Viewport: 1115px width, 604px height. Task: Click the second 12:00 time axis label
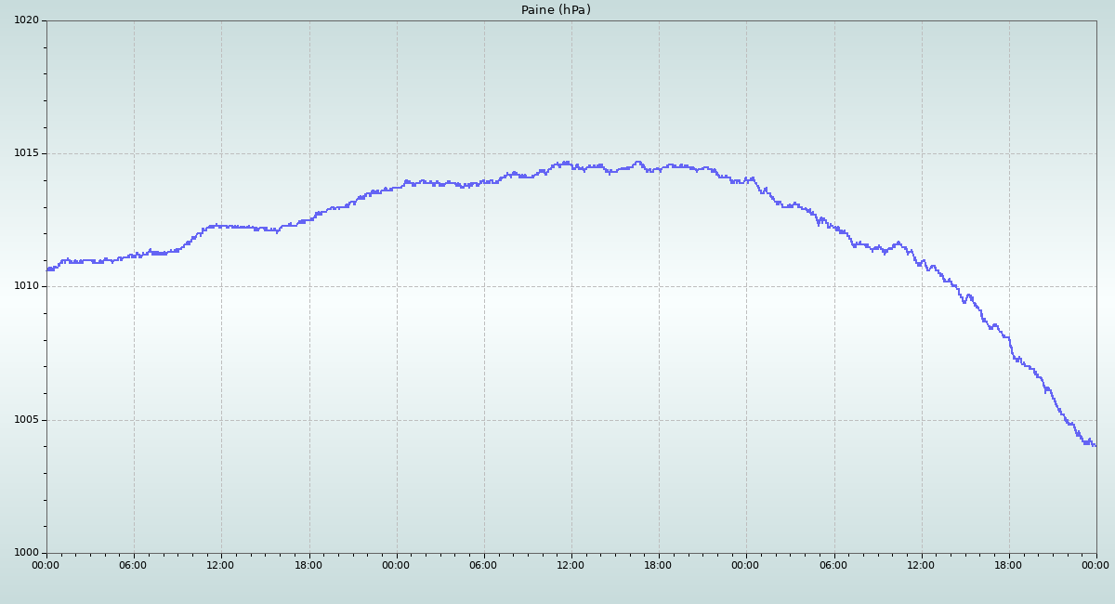[571, 565]
